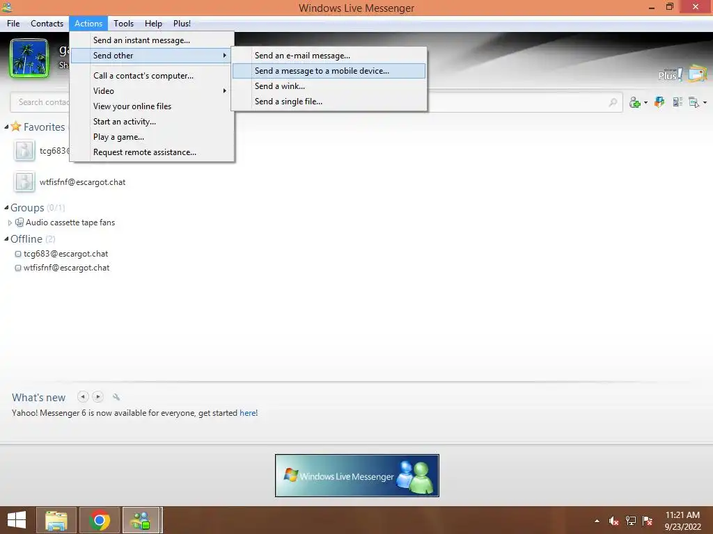
Task: Open the Contacts menu
Action: (47, 24)
